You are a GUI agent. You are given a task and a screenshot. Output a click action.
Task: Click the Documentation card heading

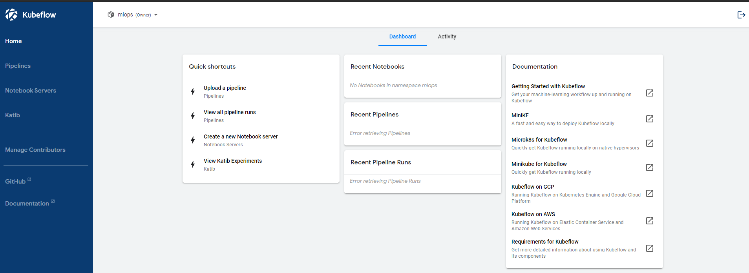(x=535, y=67)
